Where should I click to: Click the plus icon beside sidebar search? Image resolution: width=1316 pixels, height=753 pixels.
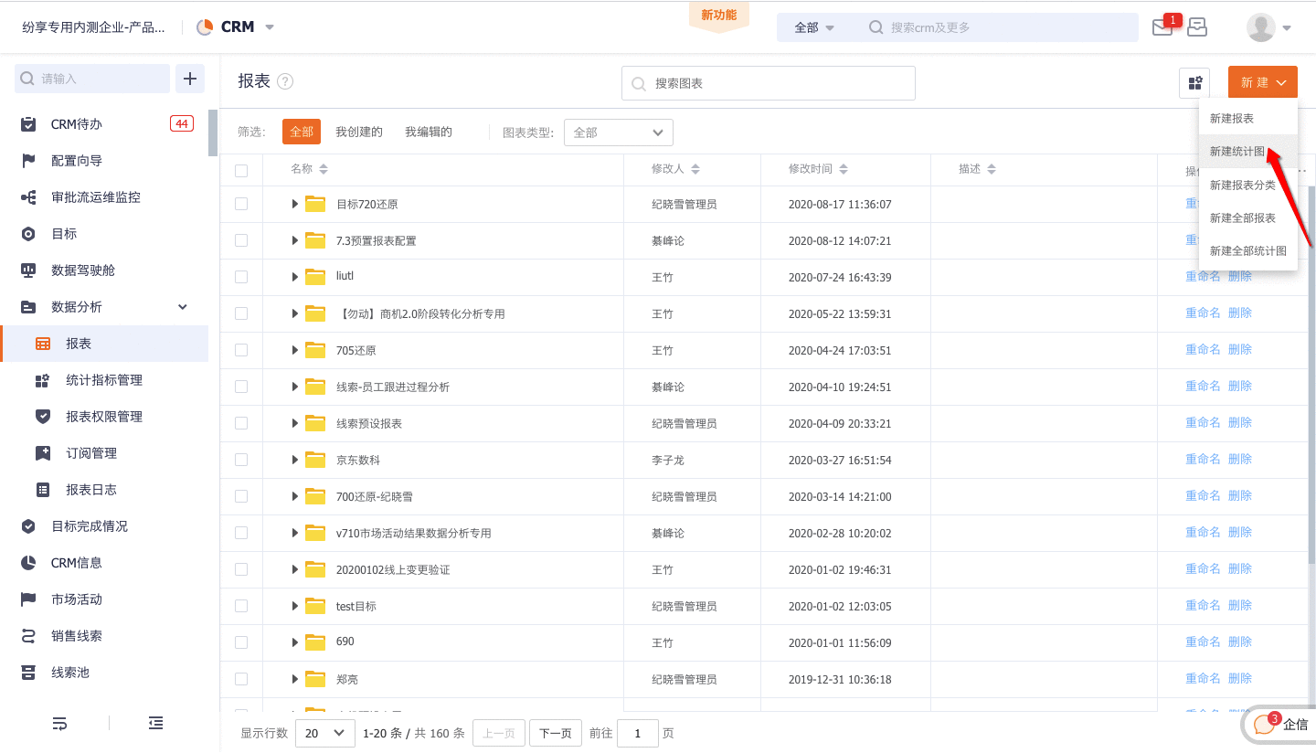coord(190,79)
